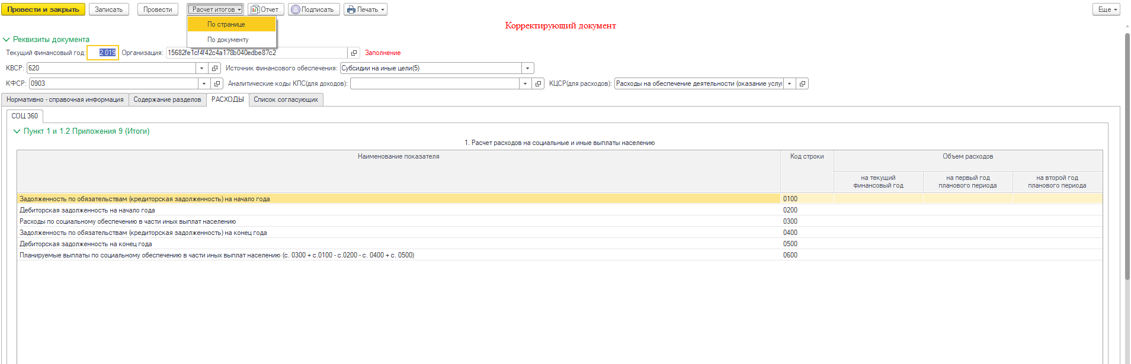Collapse the Реквизиты документа section
Image resolution: width=1131 pixels, height=364 pixels.
(x=7, y=40)
